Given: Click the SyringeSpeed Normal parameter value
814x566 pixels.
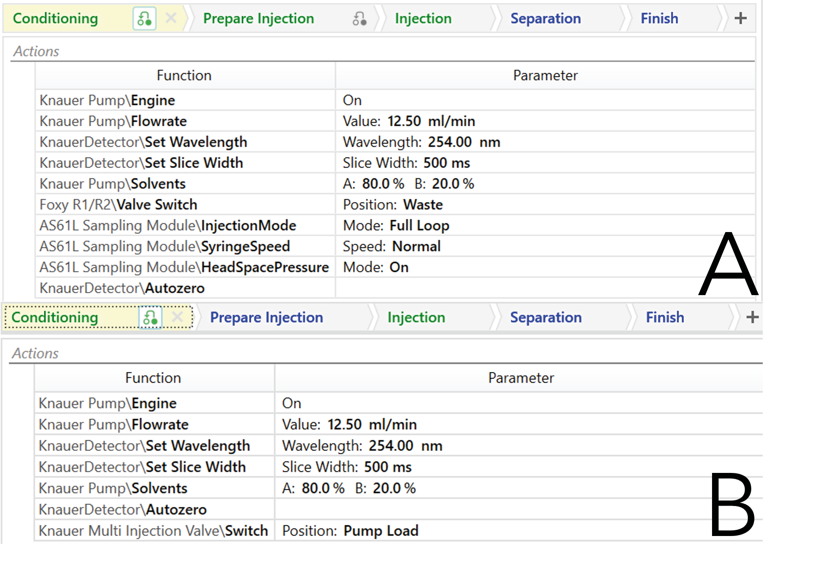Looking at the screenshot, I should click(416, 247).
